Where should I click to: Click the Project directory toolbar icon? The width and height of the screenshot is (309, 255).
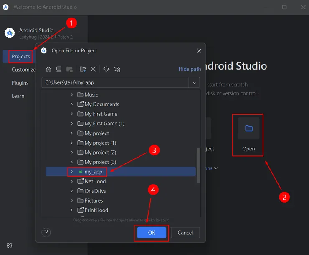pyautogui.click(x=69, y=69)
